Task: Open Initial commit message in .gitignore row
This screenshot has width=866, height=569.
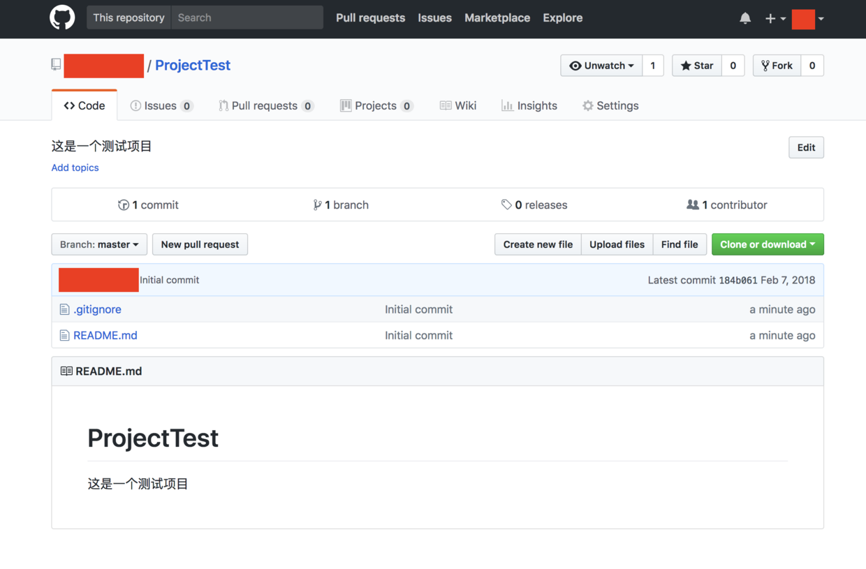Action: (x=418, y=309)
